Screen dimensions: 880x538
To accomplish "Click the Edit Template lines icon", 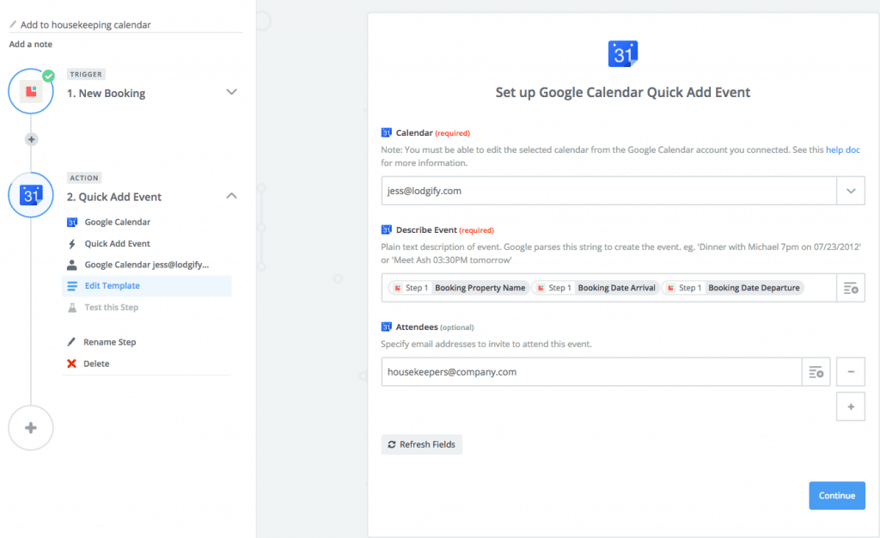I will coord(72,286).
